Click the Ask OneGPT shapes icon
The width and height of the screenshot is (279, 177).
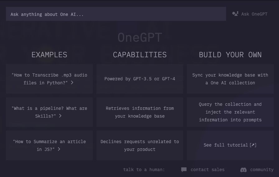pyautogui.click(x=235, y=14)
